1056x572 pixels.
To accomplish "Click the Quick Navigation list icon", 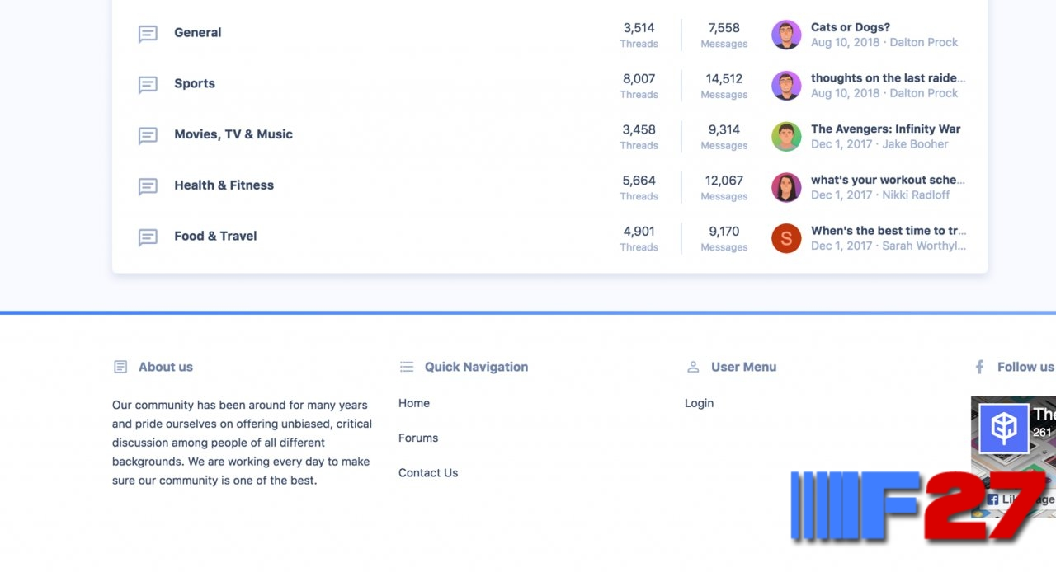I will [406, 367].
